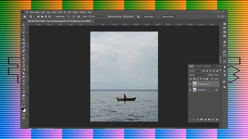Click the Home icon in options bar

[25, 17]
